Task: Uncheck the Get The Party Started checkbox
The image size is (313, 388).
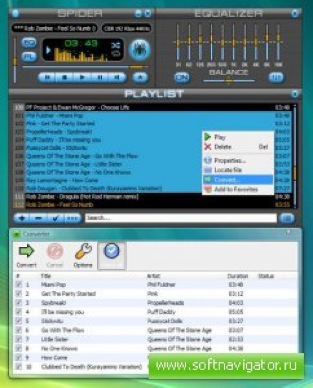Action: tap(19, 293)
